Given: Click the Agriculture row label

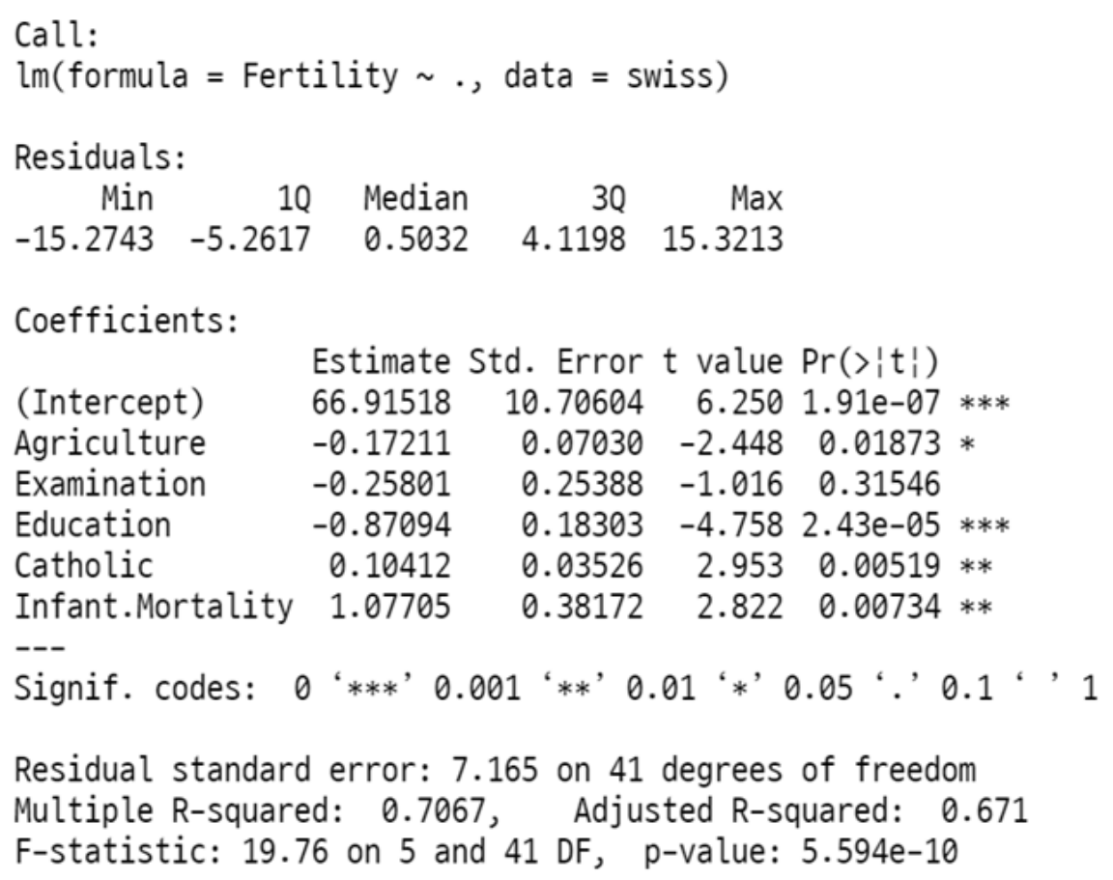Looking at the screenshot, I should point(110,443).
